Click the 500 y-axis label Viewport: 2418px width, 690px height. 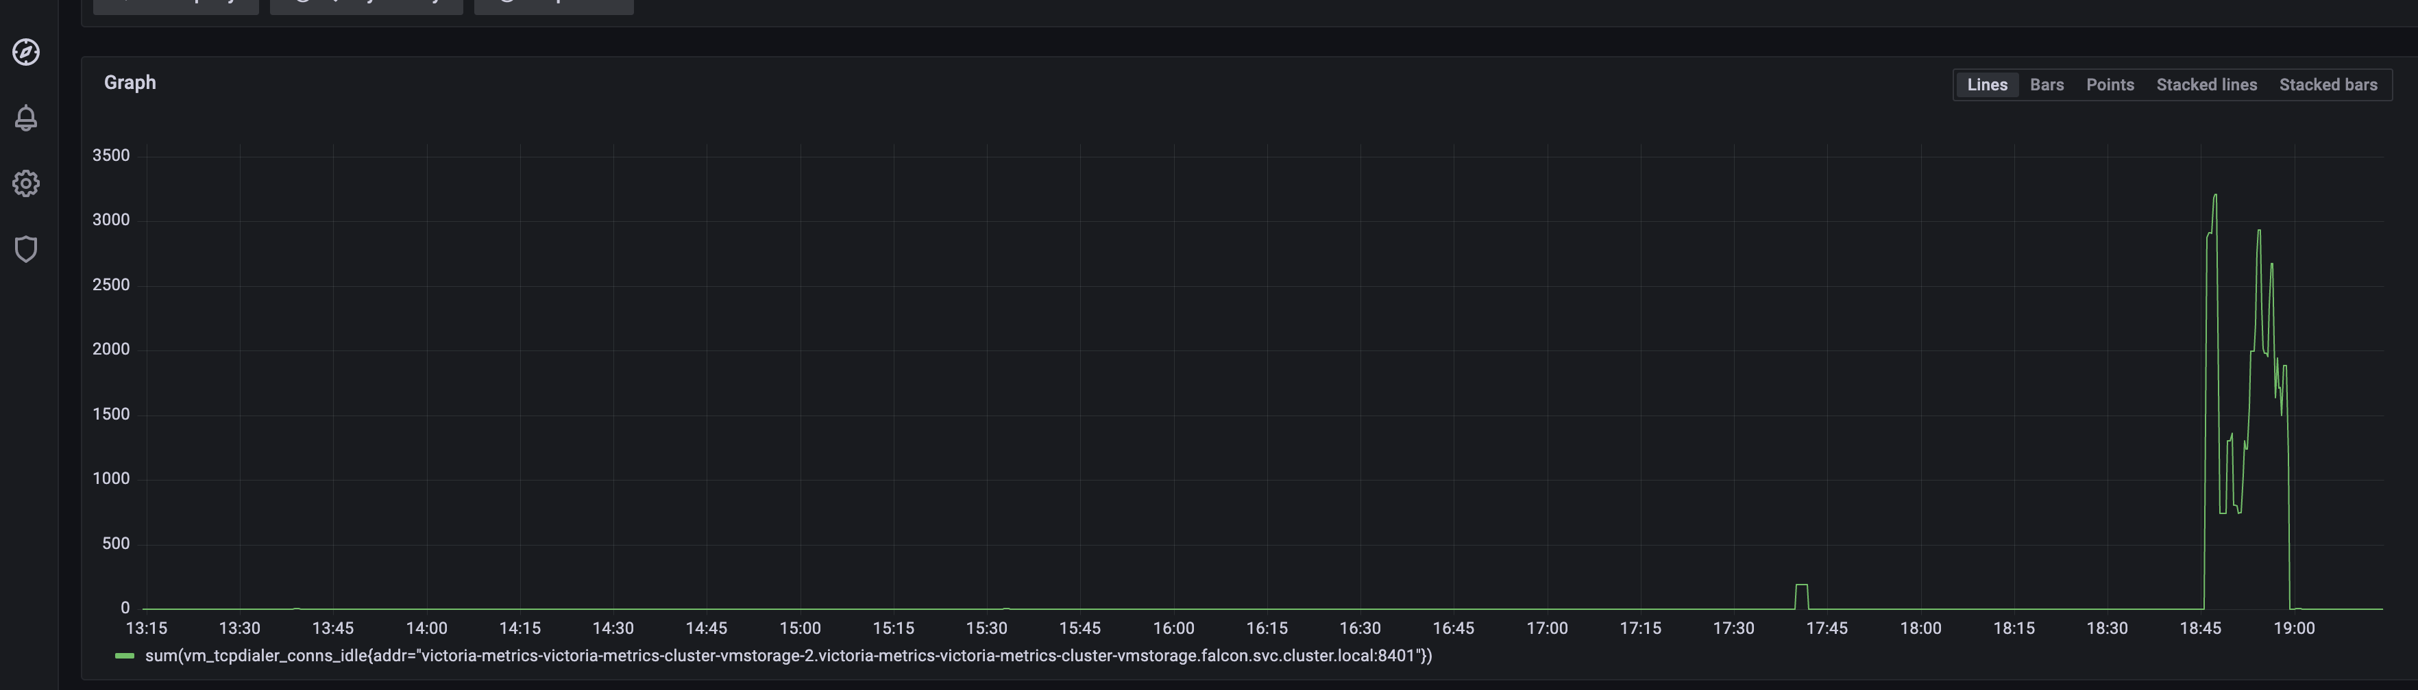[x=115, y=544]
